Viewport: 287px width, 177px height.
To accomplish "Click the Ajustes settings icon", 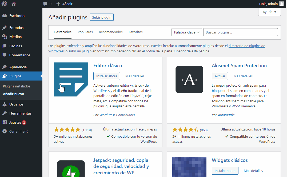I will click(x=5, y=122).
